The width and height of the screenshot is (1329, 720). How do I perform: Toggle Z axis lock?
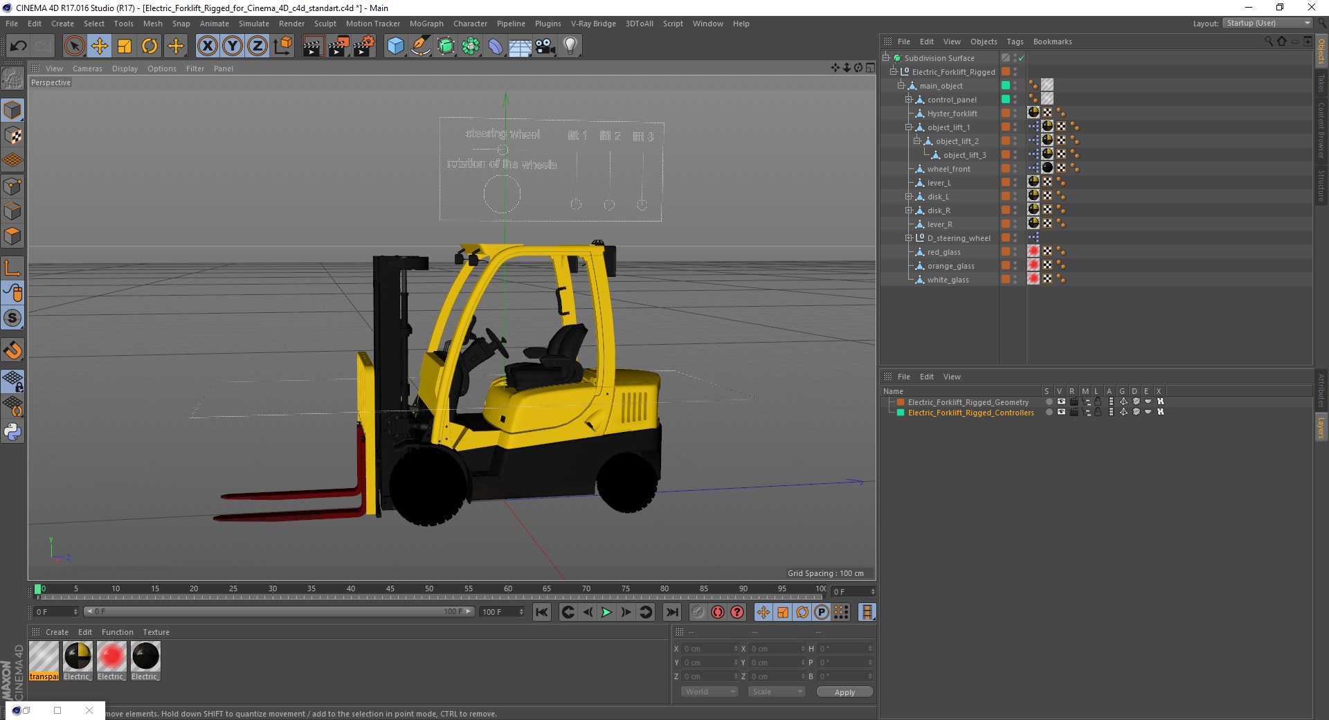(x=257, y=46)
